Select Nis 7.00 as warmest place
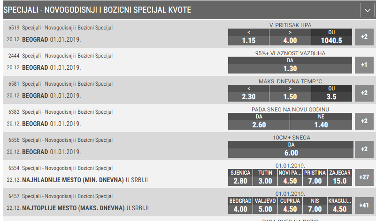Screen dimensions: 376x221 point(315,206)
